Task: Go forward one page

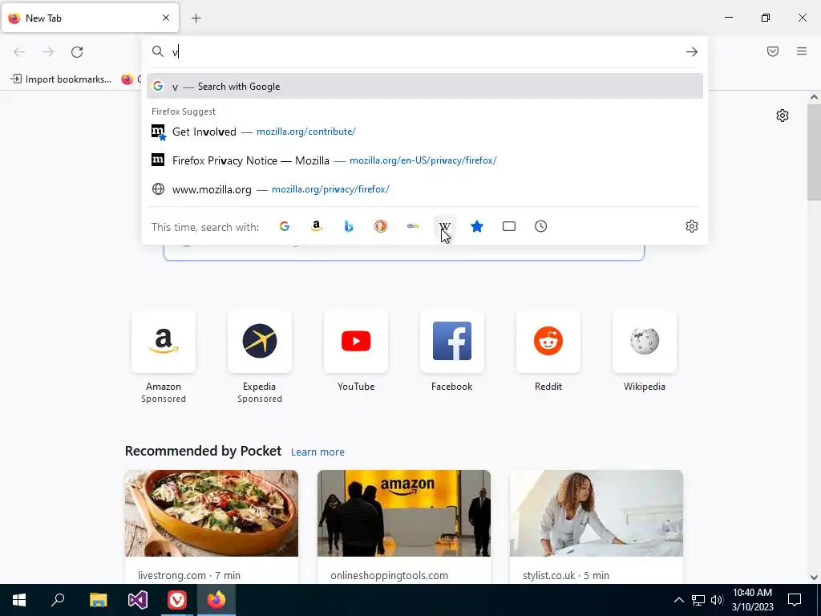Action: click(48, 52)
